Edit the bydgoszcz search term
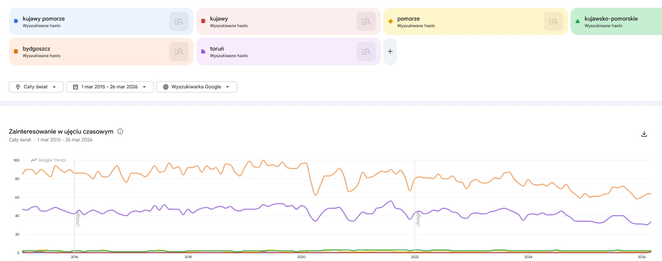 click(37, 49)
